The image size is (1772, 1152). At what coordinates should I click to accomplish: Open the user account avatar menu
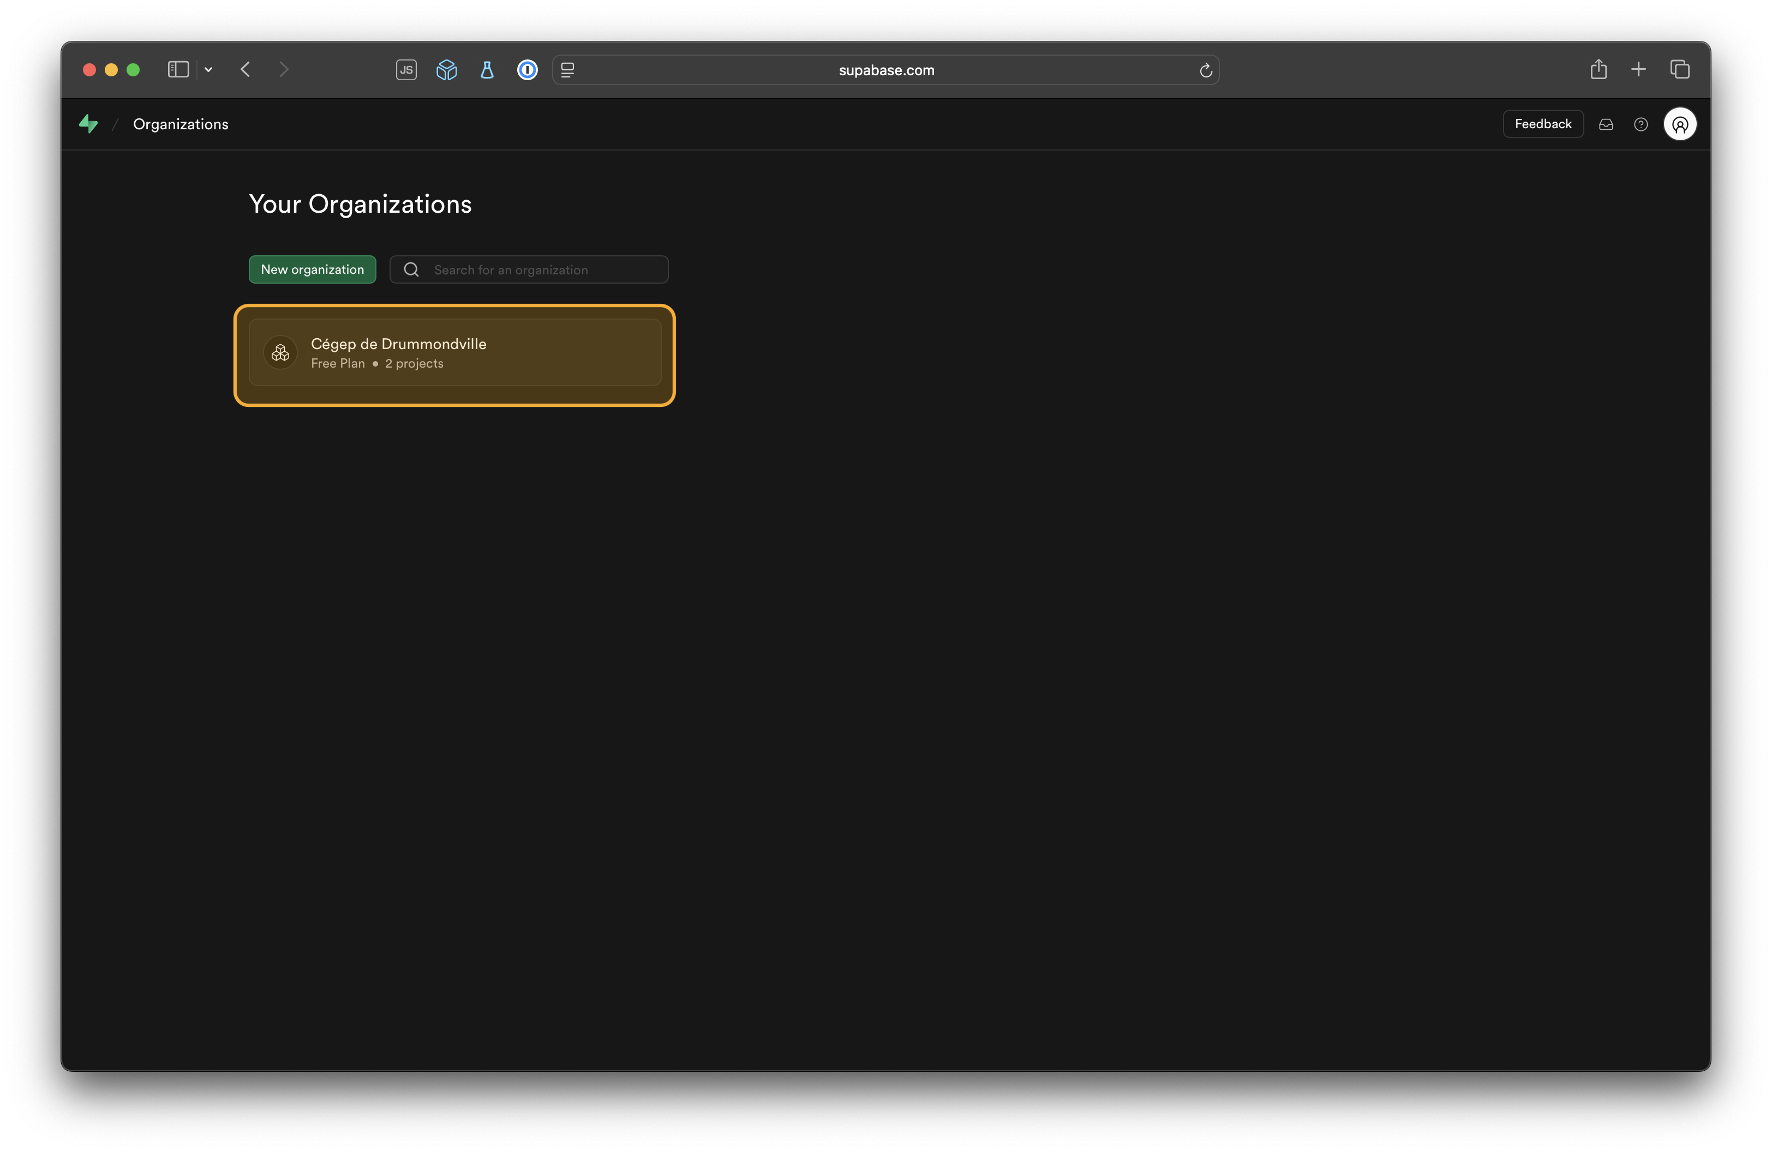1680,124
